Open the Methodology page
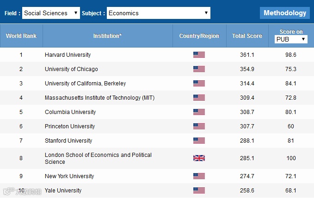This screenshot has width=314, height=198. click(285, 13)
